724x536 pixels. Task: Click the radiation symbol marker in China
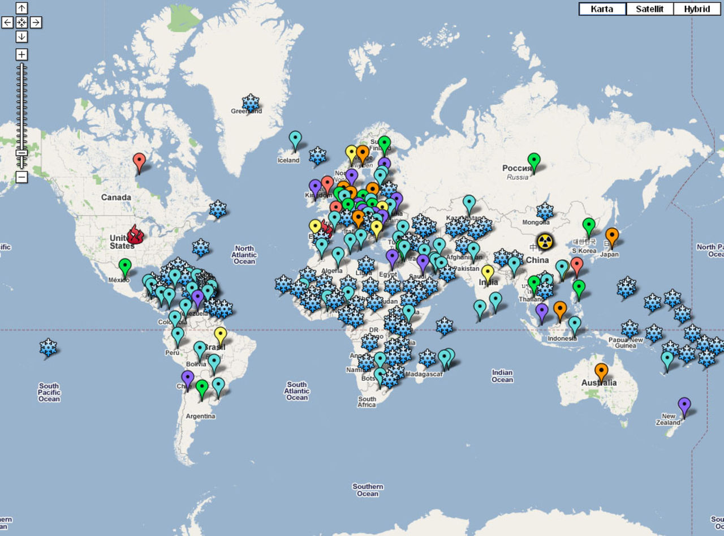(x=545, y=242)
